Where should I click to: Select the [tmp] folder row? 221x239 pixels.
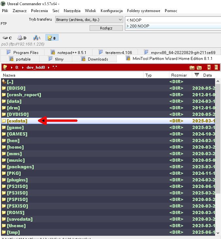[108, 232]
